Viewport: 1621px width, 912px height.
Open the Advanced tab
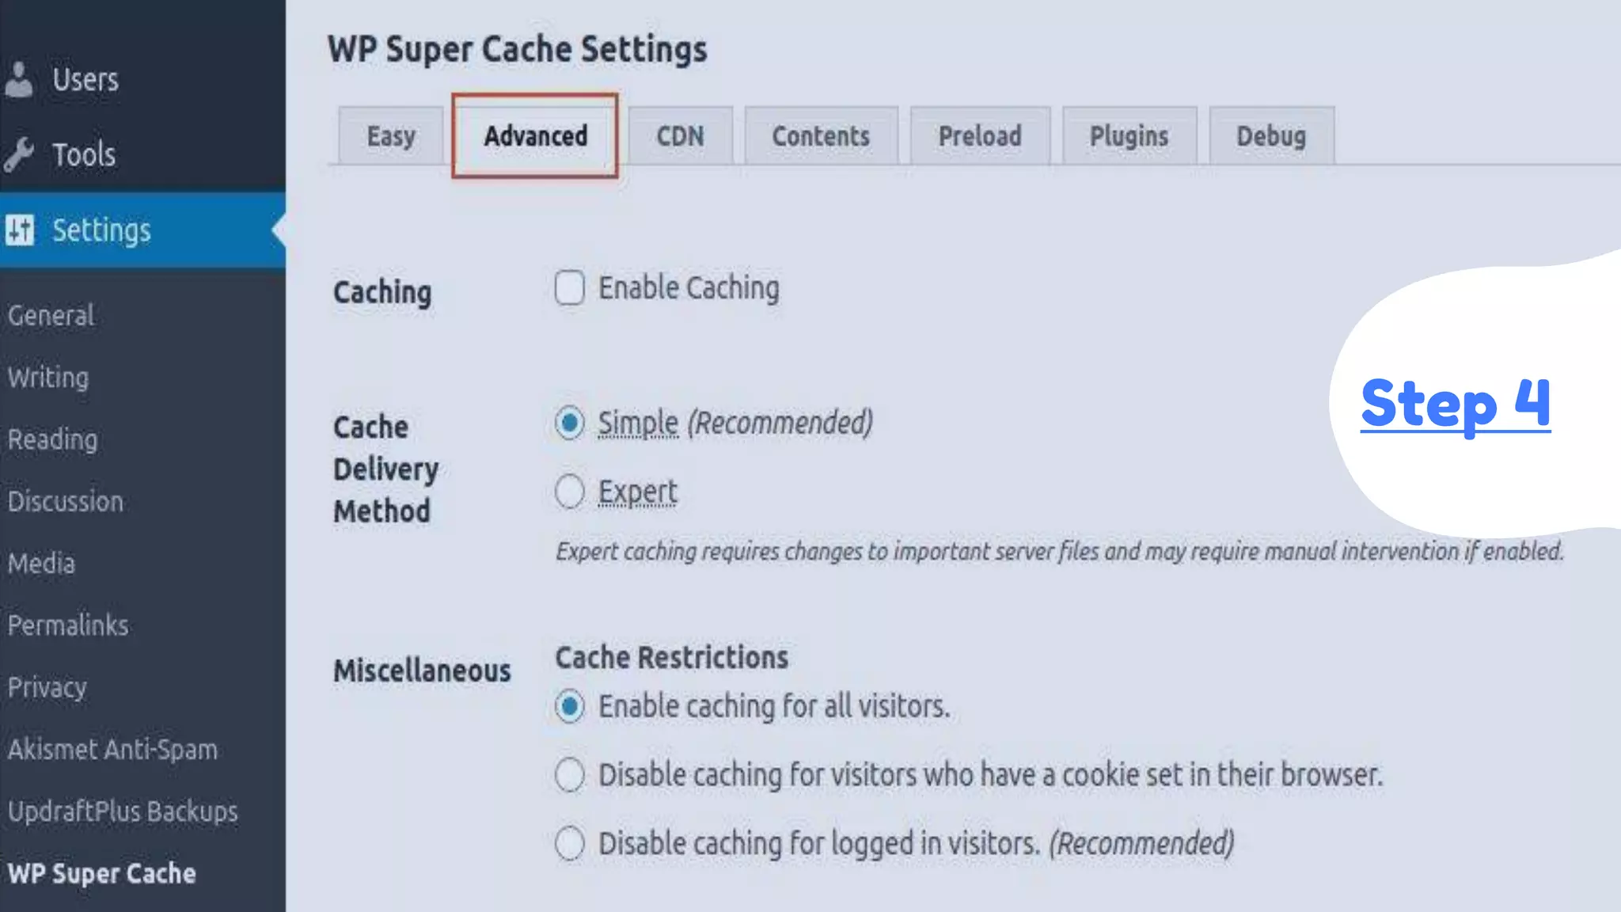coord(536,136)
